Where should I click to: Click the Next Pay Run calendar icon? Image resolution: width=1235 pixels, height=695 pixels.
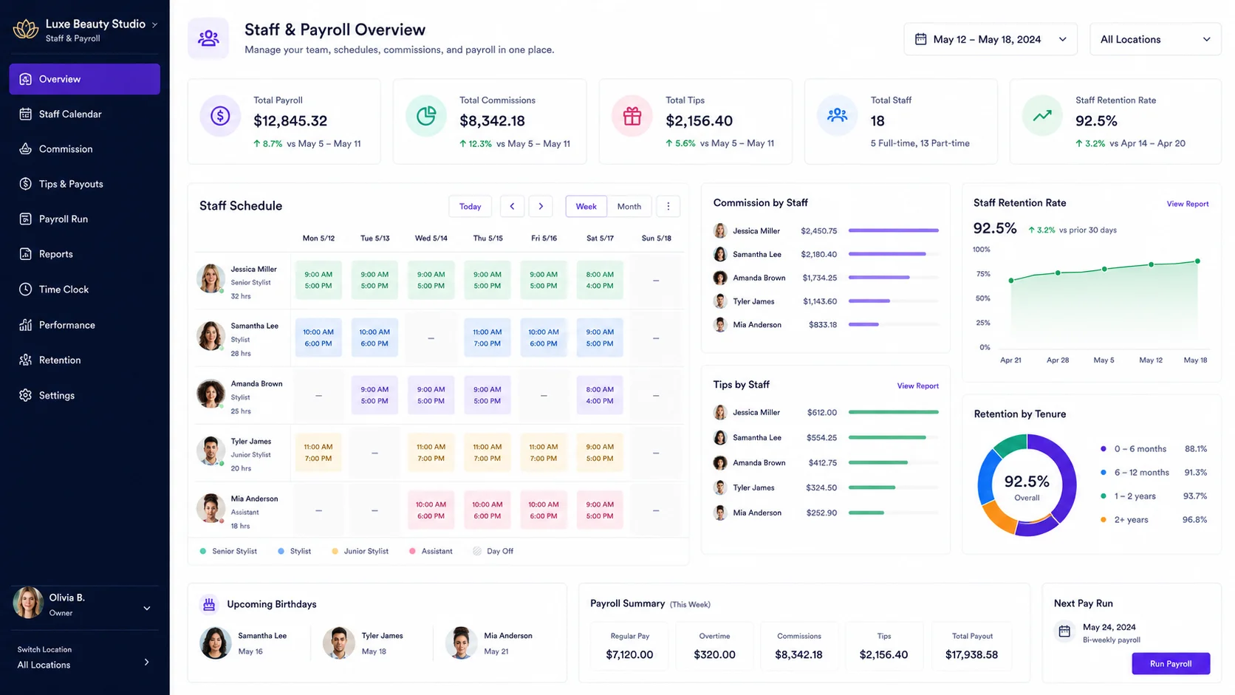click(x=1064, y=631)
